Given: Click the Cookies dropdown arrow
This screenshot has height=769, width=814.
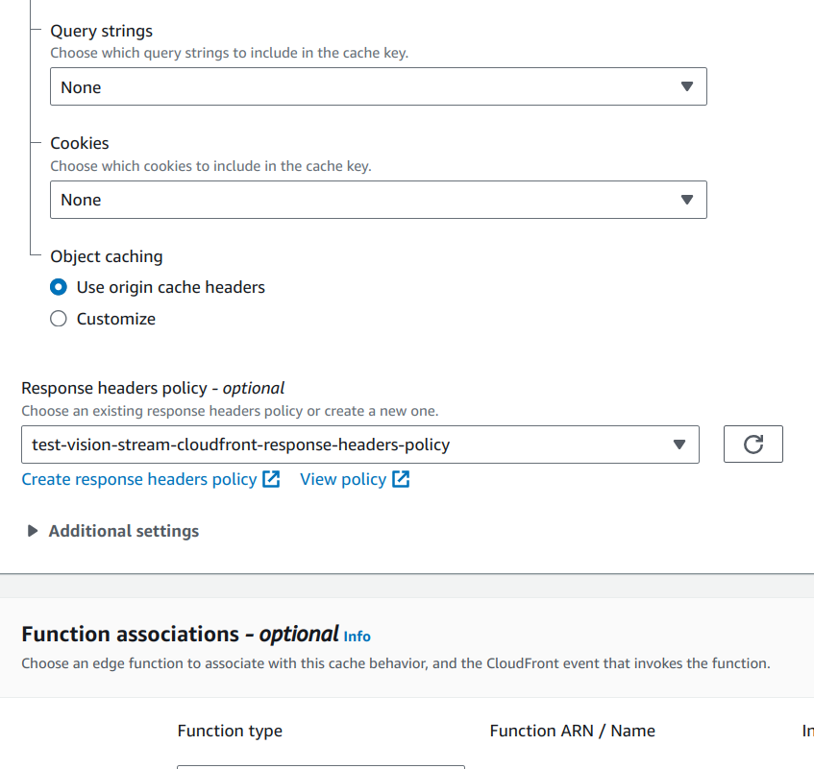Looking at the screenshot, I should (x=687, y=200).
